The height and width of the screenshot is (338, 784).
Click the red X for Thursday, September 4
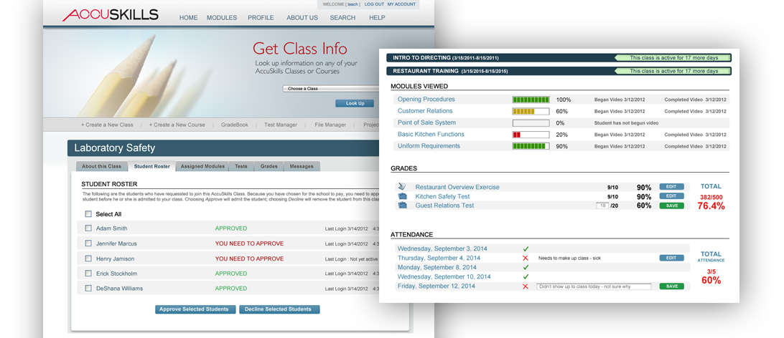point(526,258)
